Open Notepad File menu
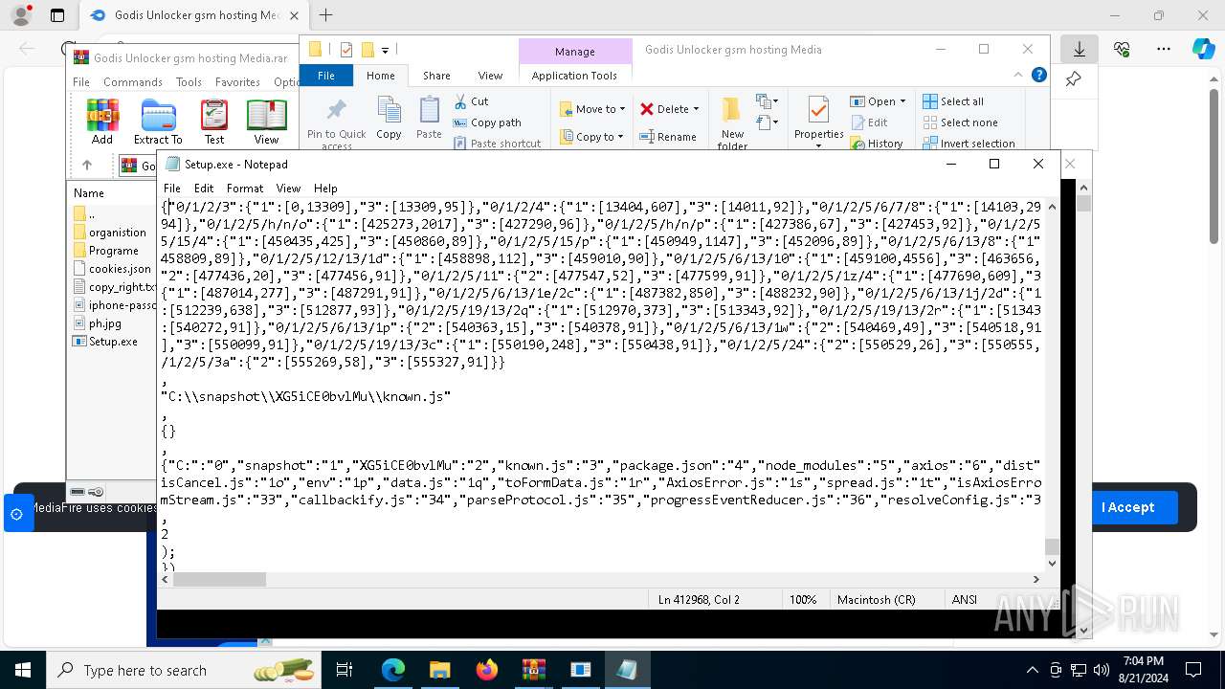The image size is (1225, 689). pyautogui.click(x=172, y=189)
